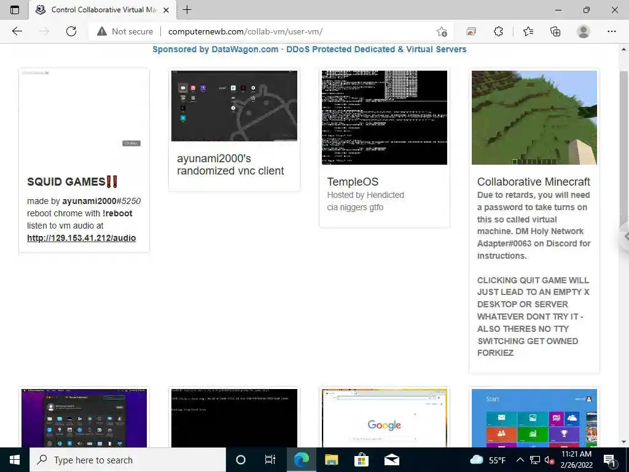This screenshot has height=472, width=629.
Task: Open Microsoft Store from the taskbar
Action: point(361,460)
